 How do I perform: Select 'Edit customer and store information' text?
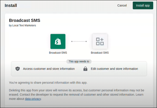click(114, 69)
